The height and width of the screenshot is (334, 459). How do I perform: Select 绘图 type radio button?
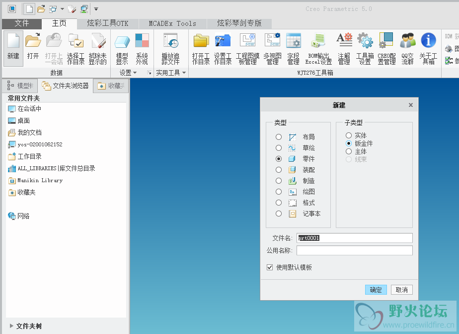coord(278,192)
